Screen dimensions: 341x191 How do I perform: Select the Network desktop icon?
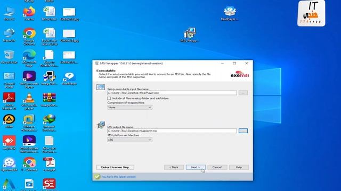click(x=9, y=34)
